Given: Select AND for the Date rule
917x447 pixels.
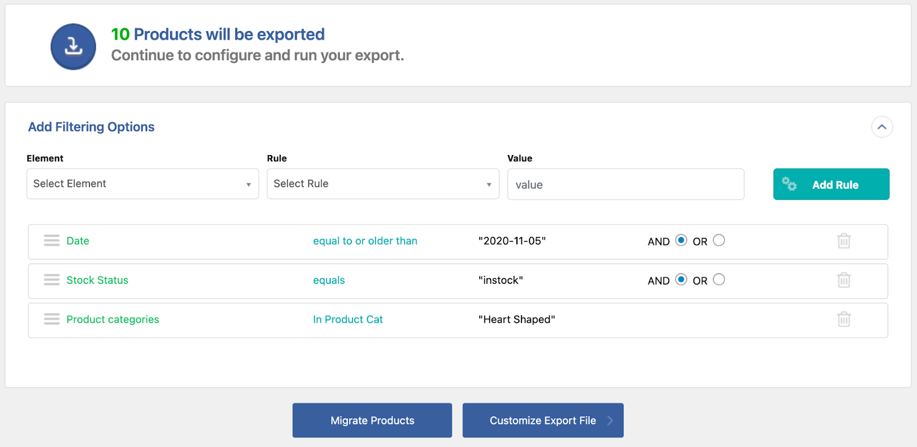Looking at the screenshot, I should point(681,240).
